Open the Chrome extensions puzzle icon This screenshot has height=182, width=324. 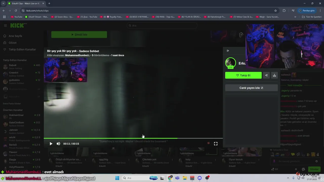[284, 11]
